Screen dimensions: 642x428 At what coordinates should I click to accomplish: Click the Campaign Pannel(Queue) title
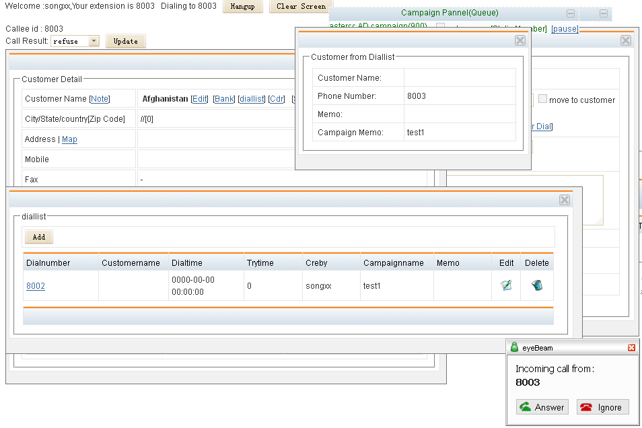450,13
